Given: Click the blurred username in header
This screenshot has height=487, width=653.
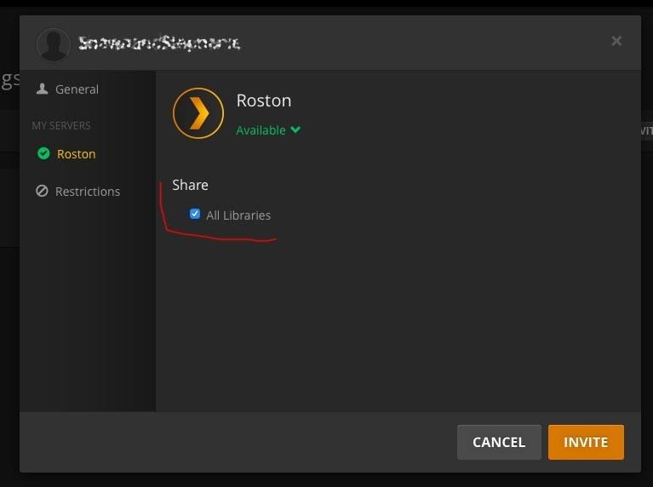Looking at the screenshot, I should [x=159, y=43].
